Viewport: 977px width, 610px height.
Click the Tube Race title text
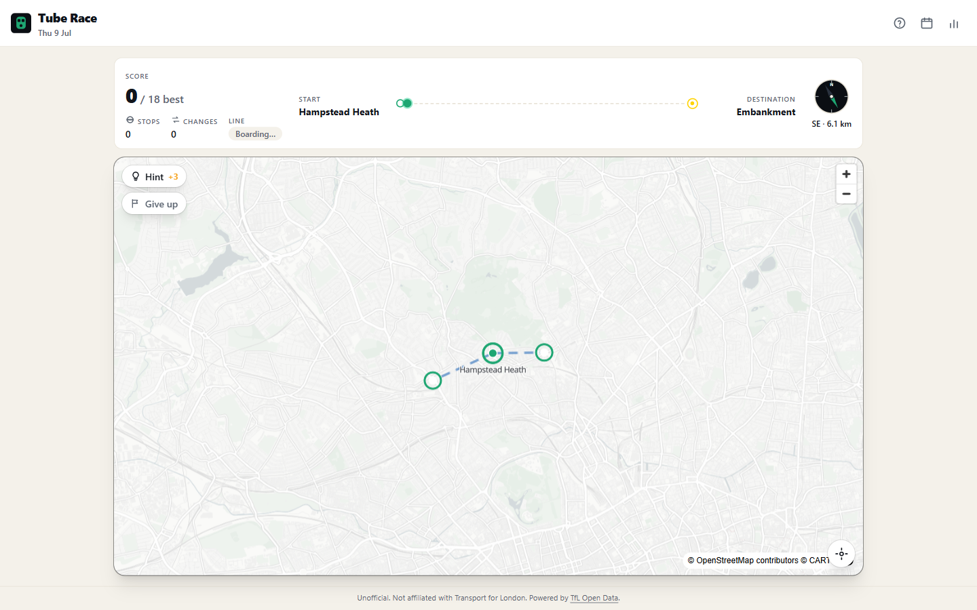tap(67, 18)
